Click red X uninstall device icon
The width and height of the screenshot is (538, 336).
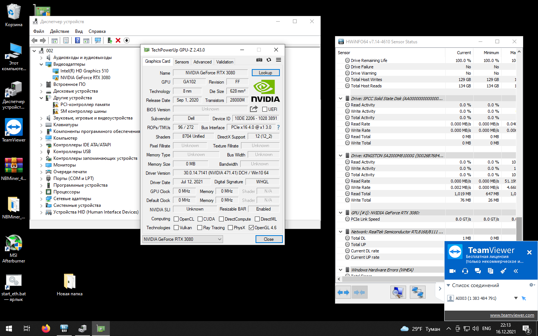[118, 40]
